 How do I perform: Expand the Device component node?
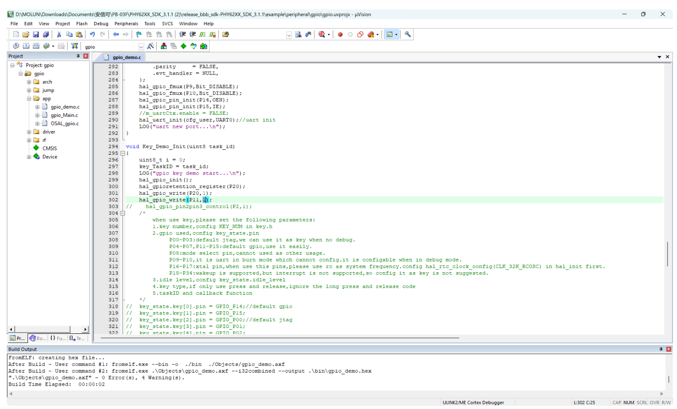29,157
